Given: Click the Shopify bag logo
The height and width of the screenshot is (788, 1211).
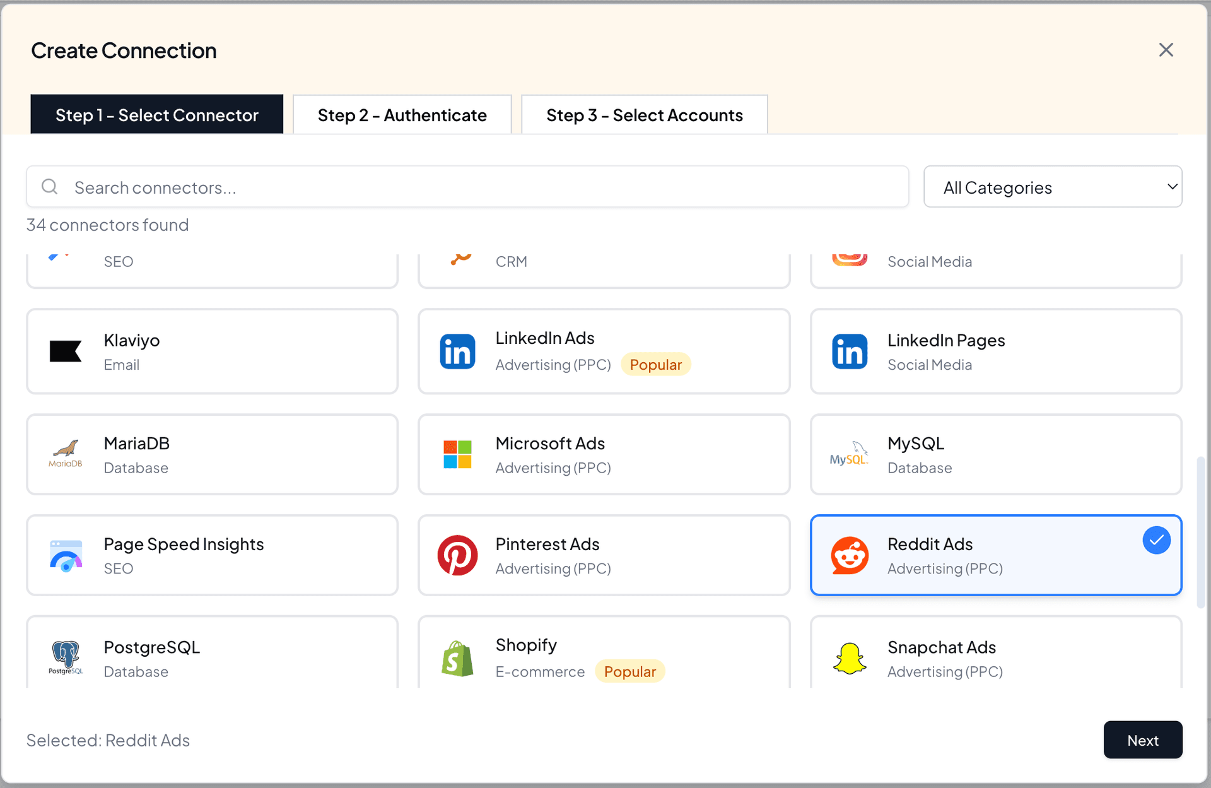Looking at the screenshot, I should pos(457,659).
